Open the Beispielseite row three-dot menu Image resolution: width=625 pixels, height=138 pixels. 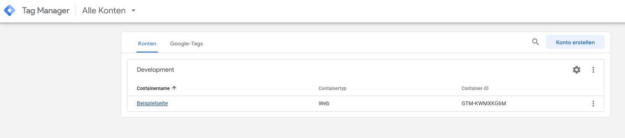[x=593, y=104]
